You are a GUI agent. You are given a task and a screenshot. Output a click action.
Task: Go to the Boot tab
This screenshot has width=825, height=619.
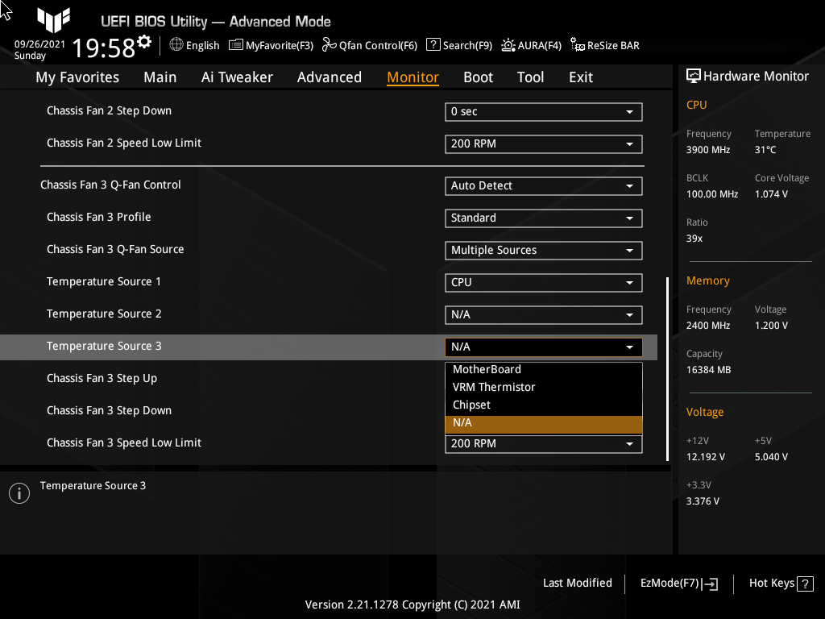(478, 77)
